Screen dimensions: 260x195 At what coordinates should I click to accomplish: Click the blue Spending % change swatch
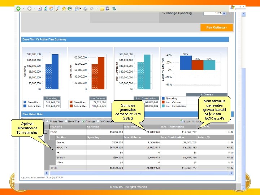coord(163,98)
